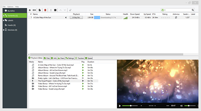Image resolution: width=201 pixels, height=111 pixels.
Task: Click the video seek slider
Action: [x=130, y=106]
